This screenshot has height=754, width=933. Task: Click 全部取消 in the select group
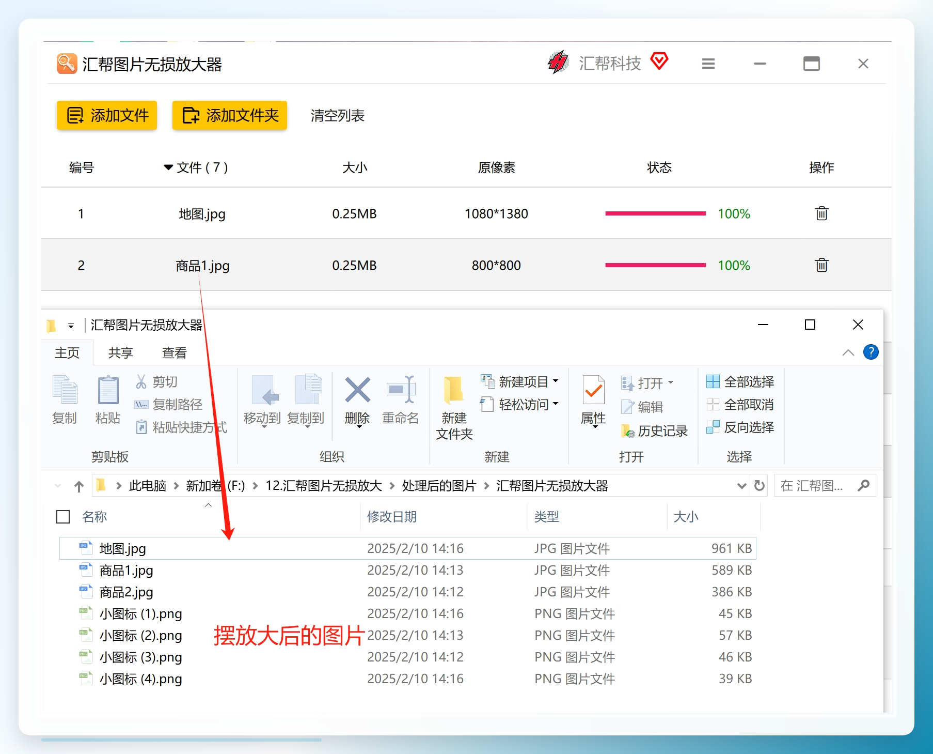740,405
